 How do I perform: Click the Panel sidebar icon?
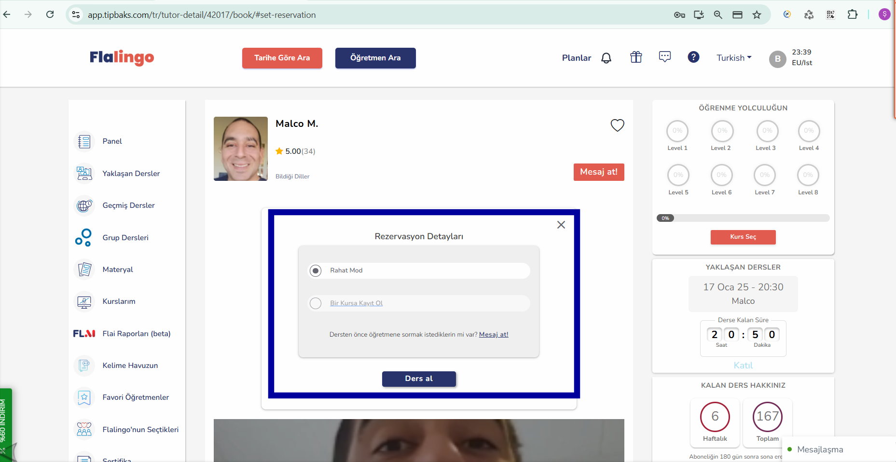coord(84,141)
